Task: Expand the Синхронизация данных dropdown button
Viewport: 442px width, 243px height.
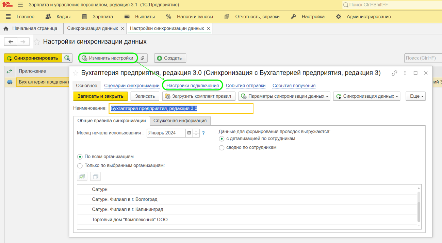Action: [x=366, y=96]
